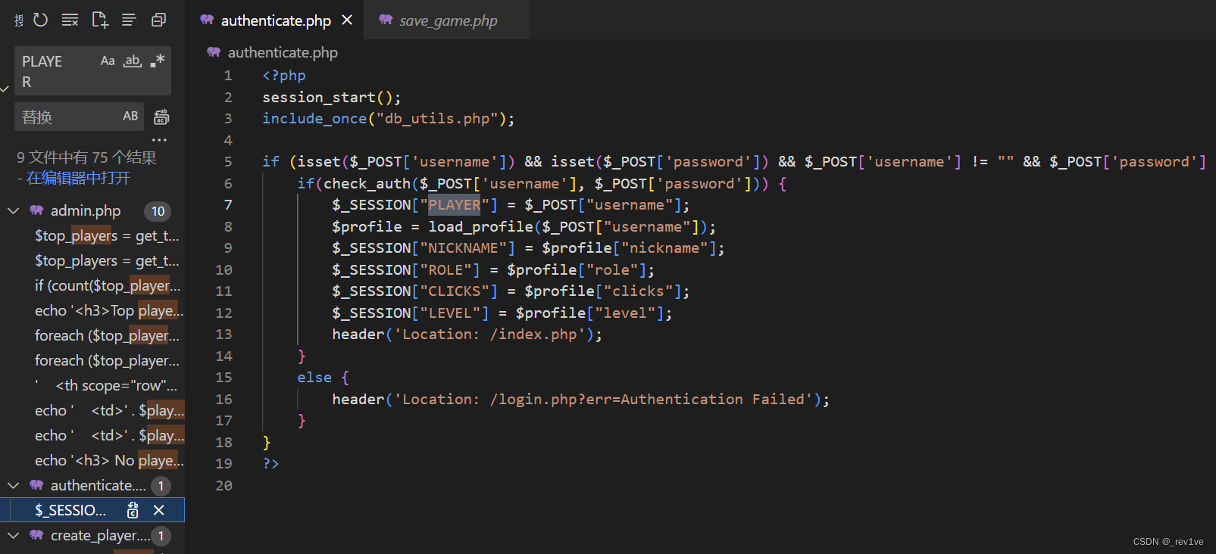Screen dimensions: 1216x554
Task: Click "LEVEL" session key on line 12
Action: pyautogui.click(x=450, y=313)
